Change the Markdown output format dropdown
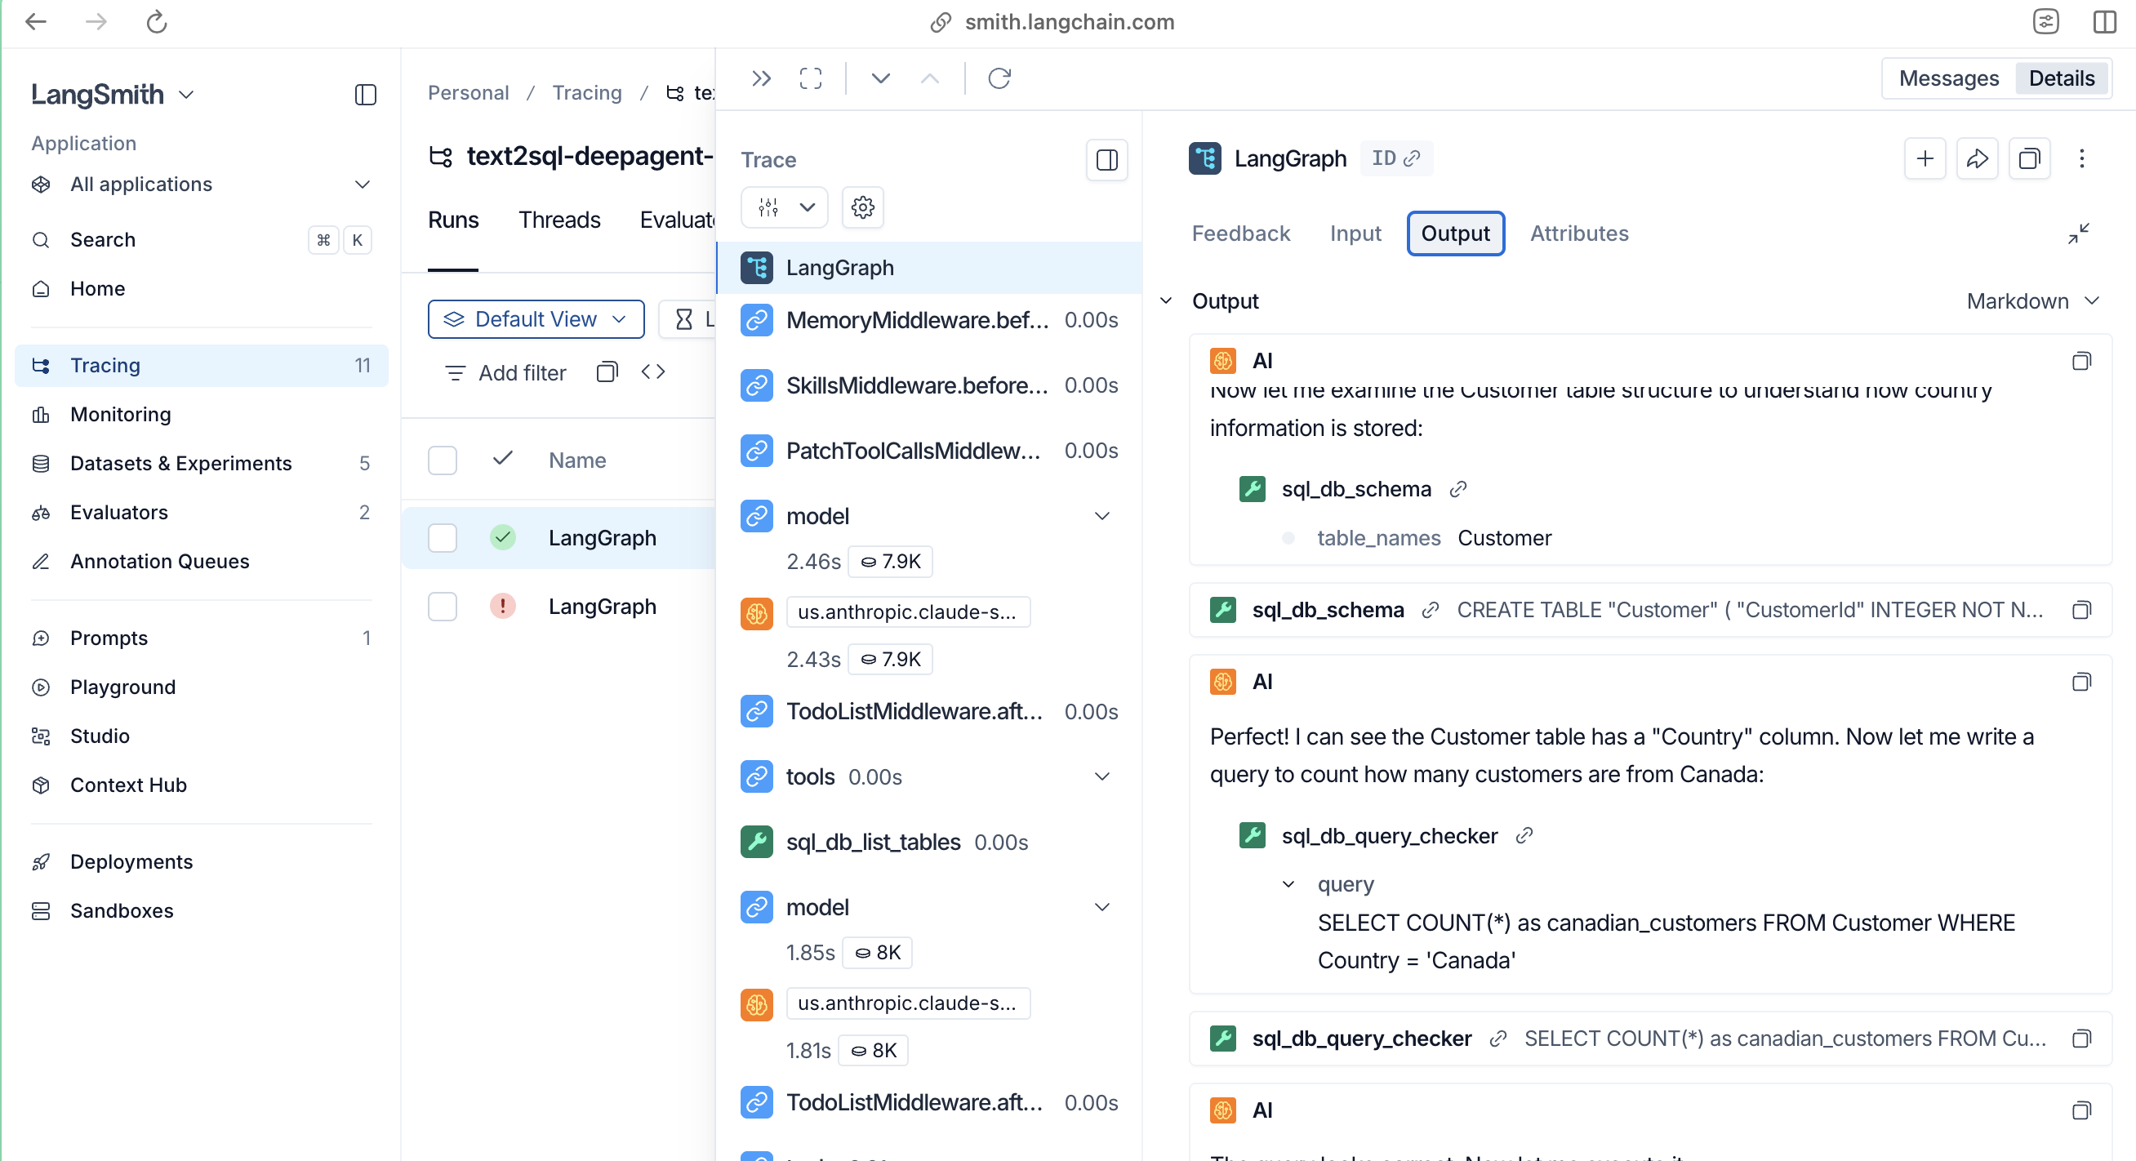The height and width of the screenshot is (1161, 2136). pyautogui.click(x=2033, y=301)
